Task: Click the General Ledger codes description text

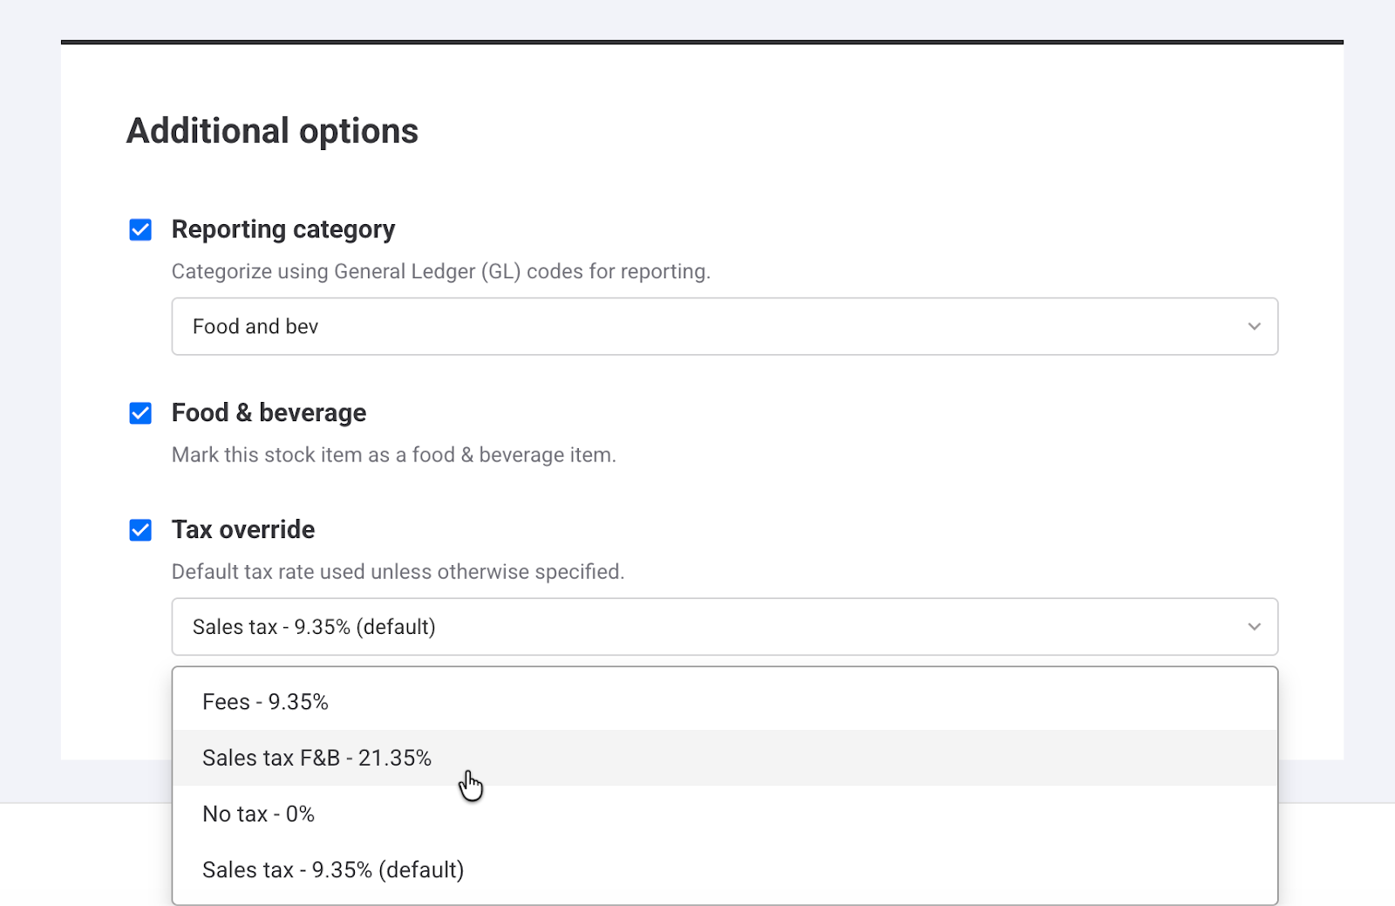Action: click(x=440, y=271)
